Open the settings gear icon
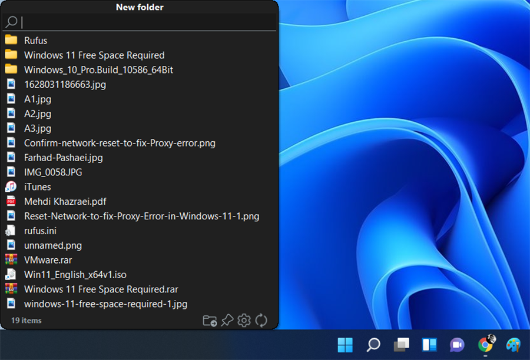Viewport: 530px width, 360px height. pyautogui.click(x=244, y=321)
